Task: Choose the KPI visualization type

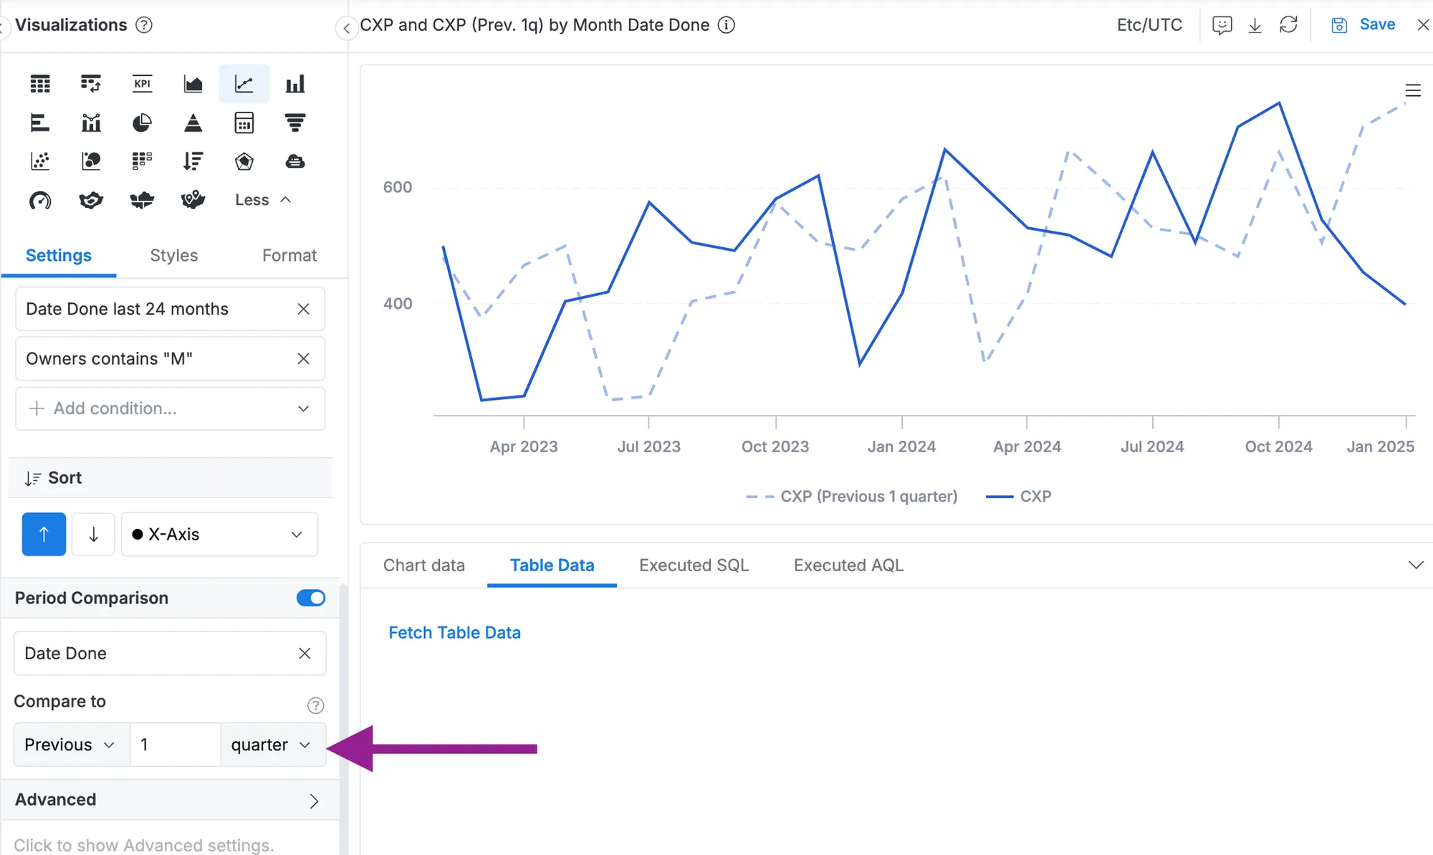Action: point(142,84)
